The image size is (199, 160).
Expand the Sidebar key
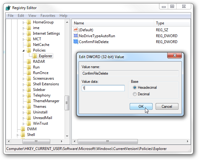23,90
